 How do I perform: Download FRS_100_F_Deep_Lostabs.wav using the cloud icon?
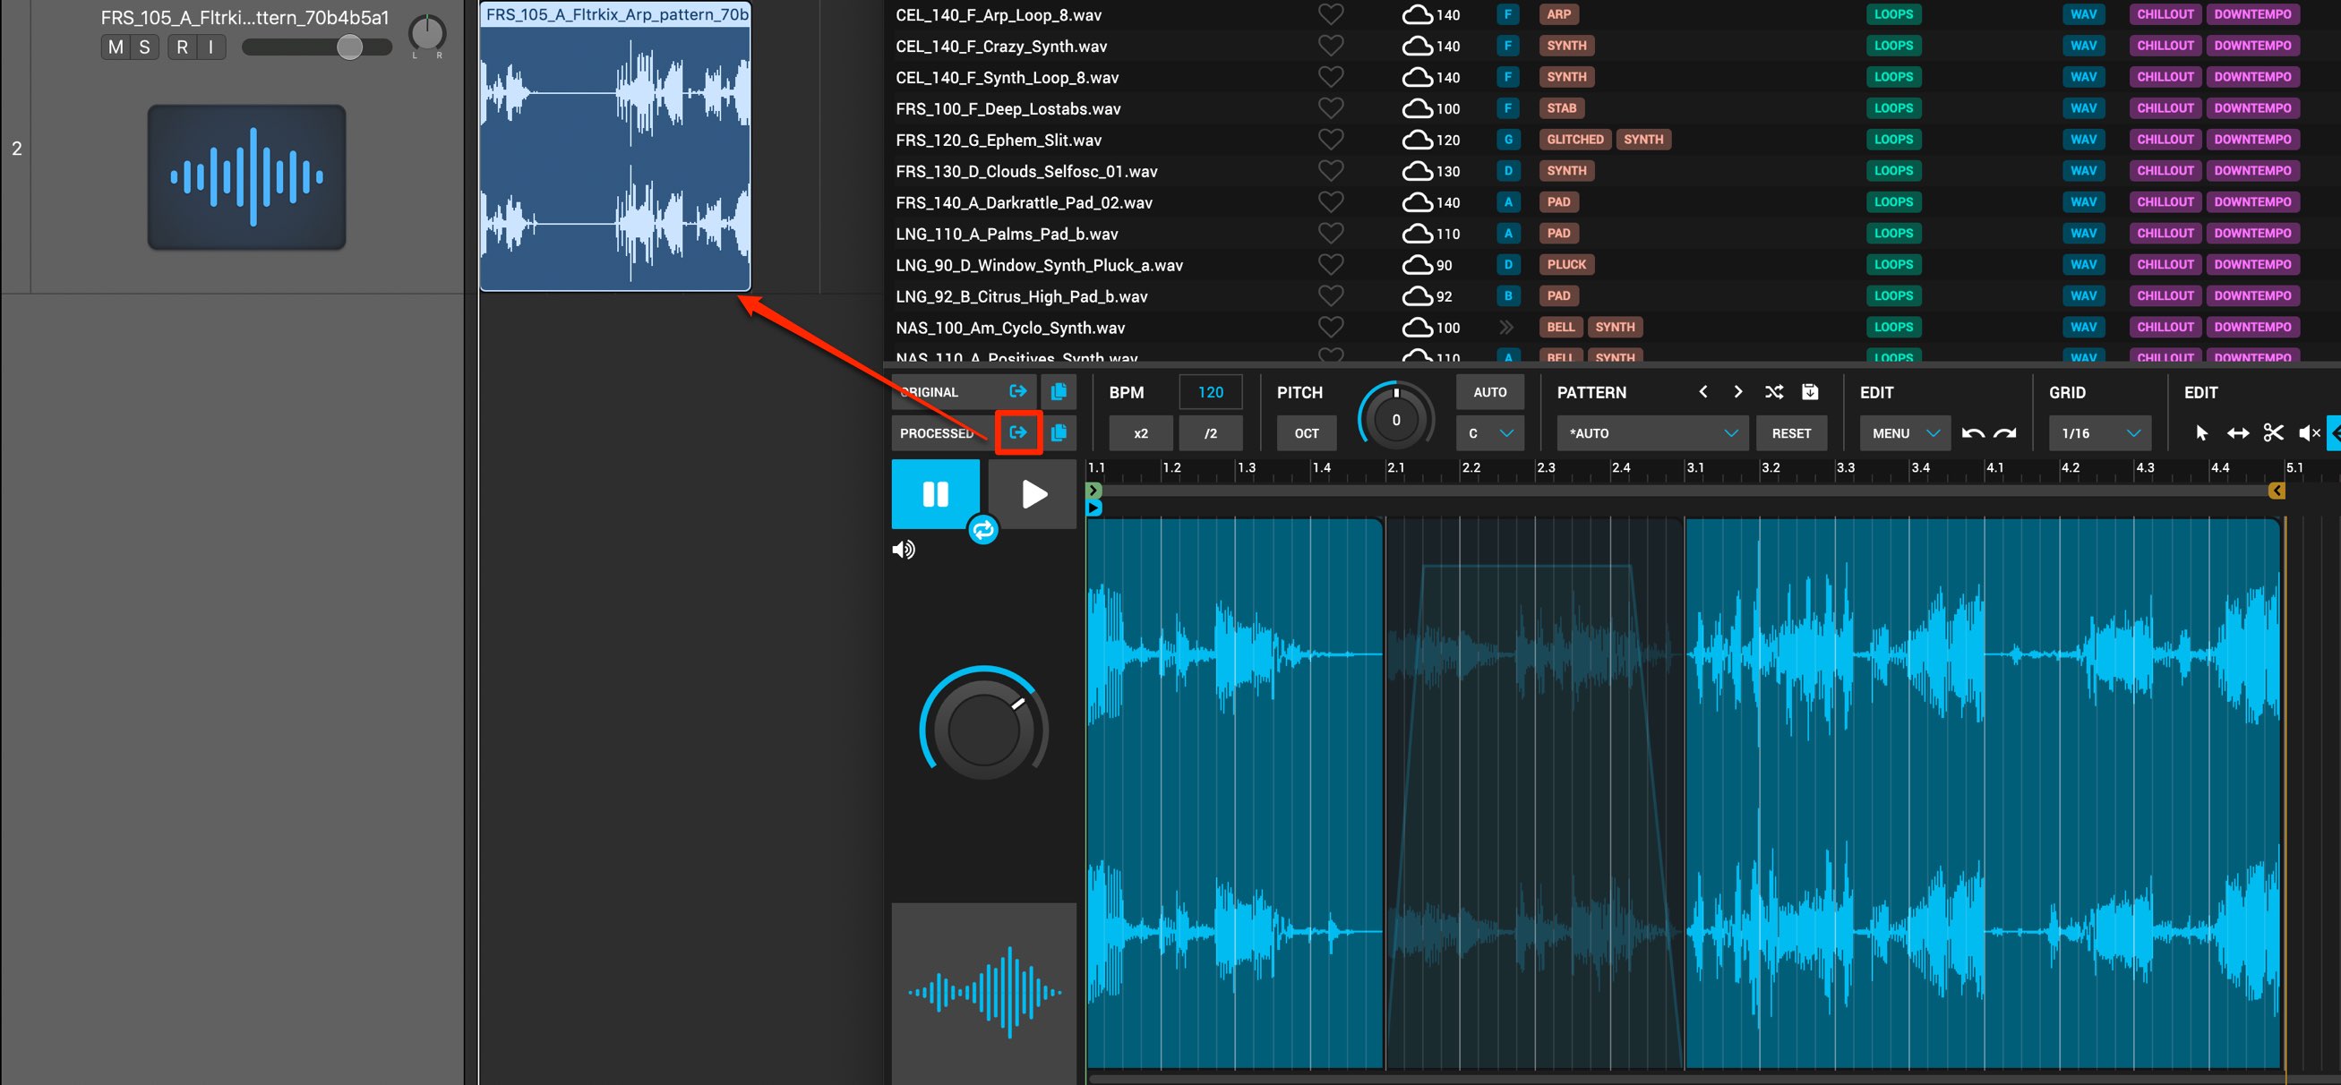(x=1418, y=108)
